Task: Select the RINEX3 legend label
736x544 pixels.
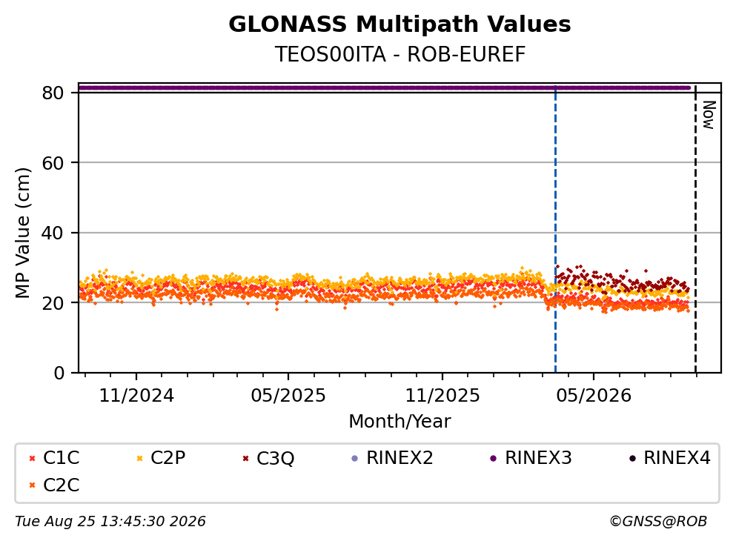Action: click(x=538, y=457)
